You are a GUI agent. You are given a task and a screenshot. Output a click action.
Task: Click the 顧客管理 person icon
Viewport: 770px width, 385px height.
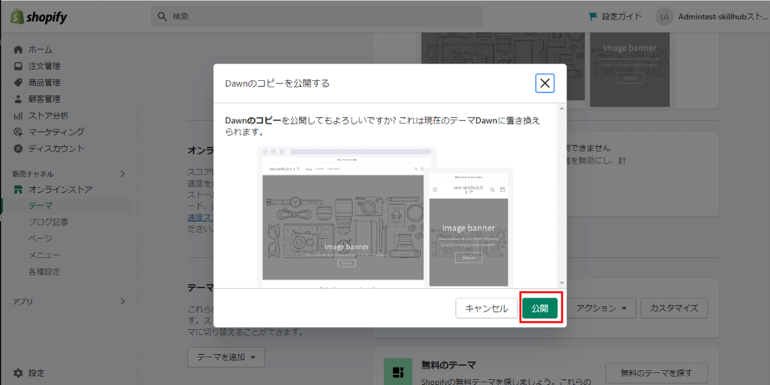[18, 99]
